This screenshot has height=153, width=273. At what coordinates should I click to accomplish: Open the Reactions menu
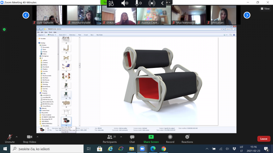tap(187, 139)
